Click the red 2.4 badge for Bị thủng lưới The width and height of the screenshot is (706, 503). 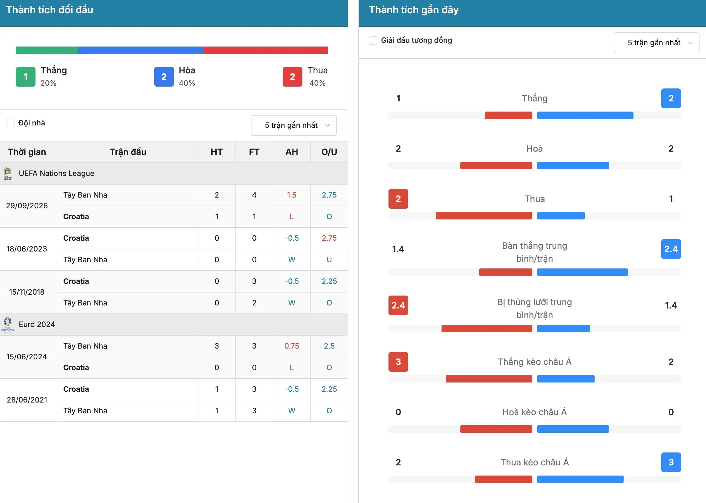(x=398, y=305)
